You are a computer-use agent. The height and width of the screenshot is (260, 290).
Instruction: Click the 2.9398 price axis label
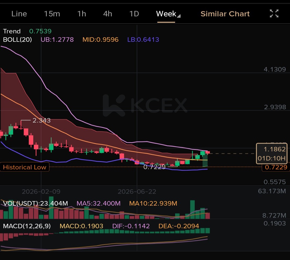tap(275, 107)
